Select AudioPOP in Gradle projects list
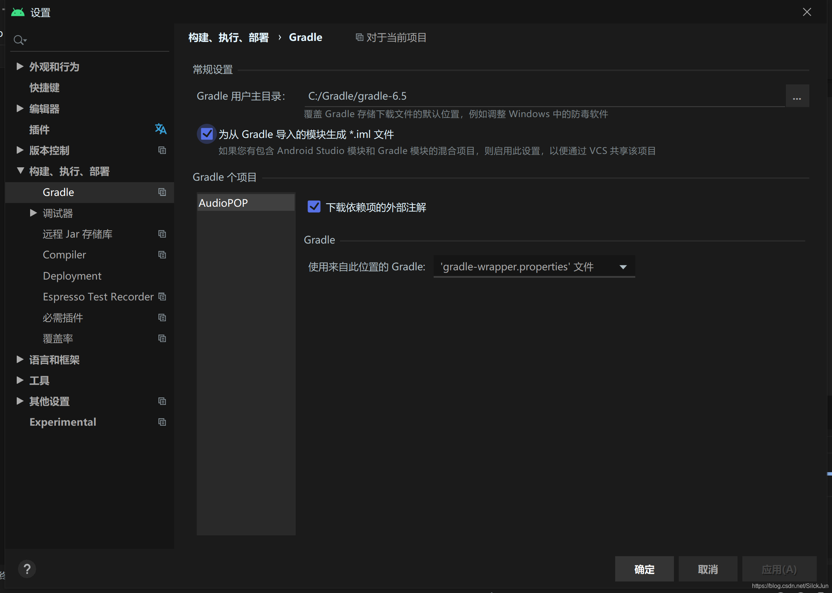 pyautogui.click(x=246, y=203)
